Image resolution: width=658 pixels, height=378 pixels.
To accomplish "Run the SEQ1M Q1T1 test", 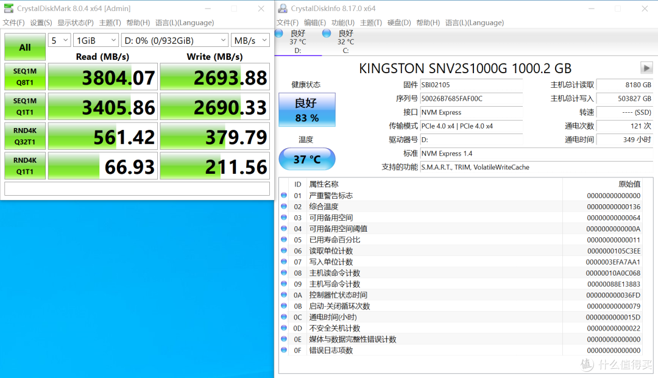I will [x=25, y=106].
